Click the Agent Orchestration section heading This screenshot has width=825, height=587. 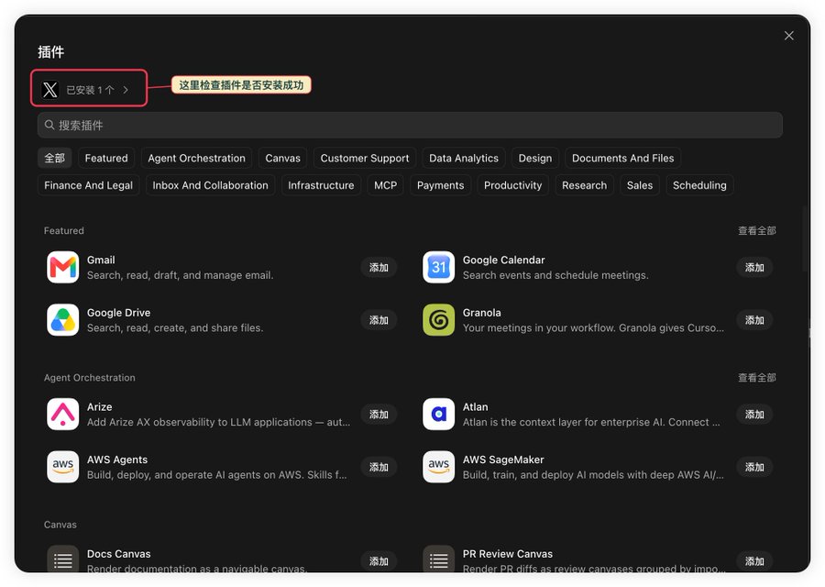click(x=90, y=378)
